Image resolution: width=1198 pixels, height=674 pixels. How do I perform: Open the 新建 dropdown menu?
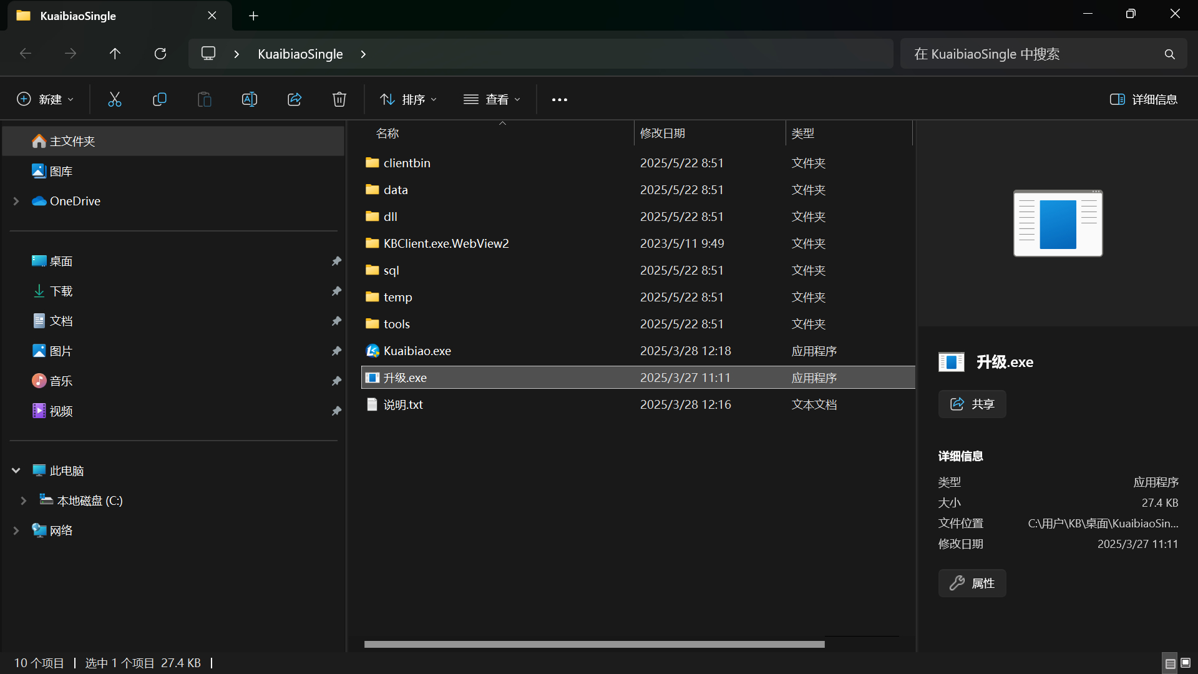45,99
